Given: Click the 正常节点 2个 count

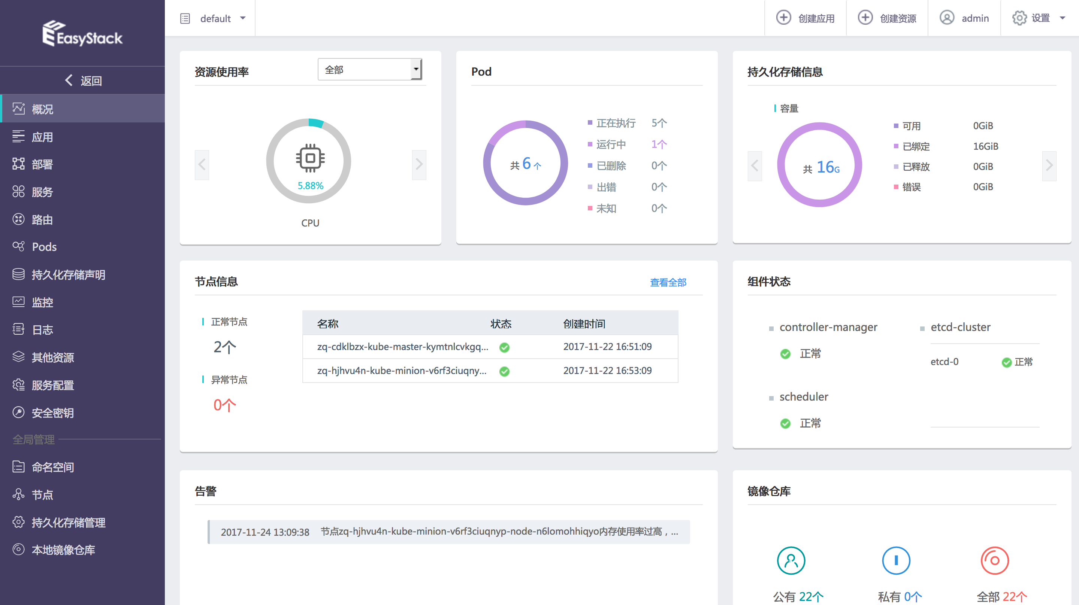Looking at the screenshot, I should tap(224, 347).
